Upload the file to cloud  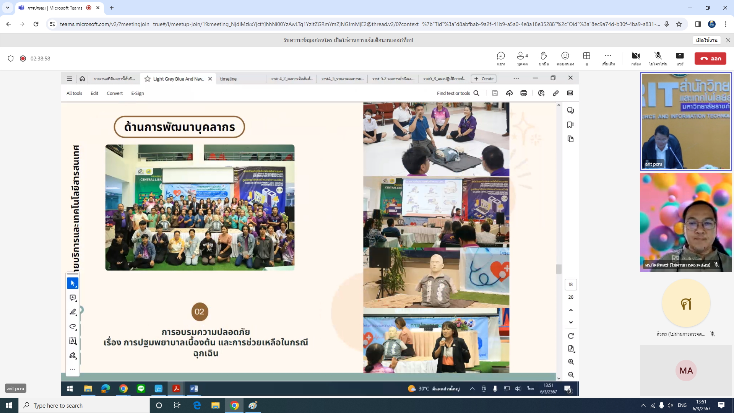click(x=509, y=93)
